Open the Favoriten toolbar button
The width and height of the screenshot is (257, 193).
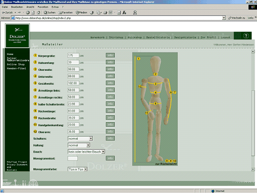[x=65, y=12]
